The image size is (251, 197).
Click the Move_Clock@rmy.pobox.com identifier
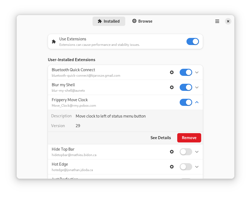tap(74, 106)
